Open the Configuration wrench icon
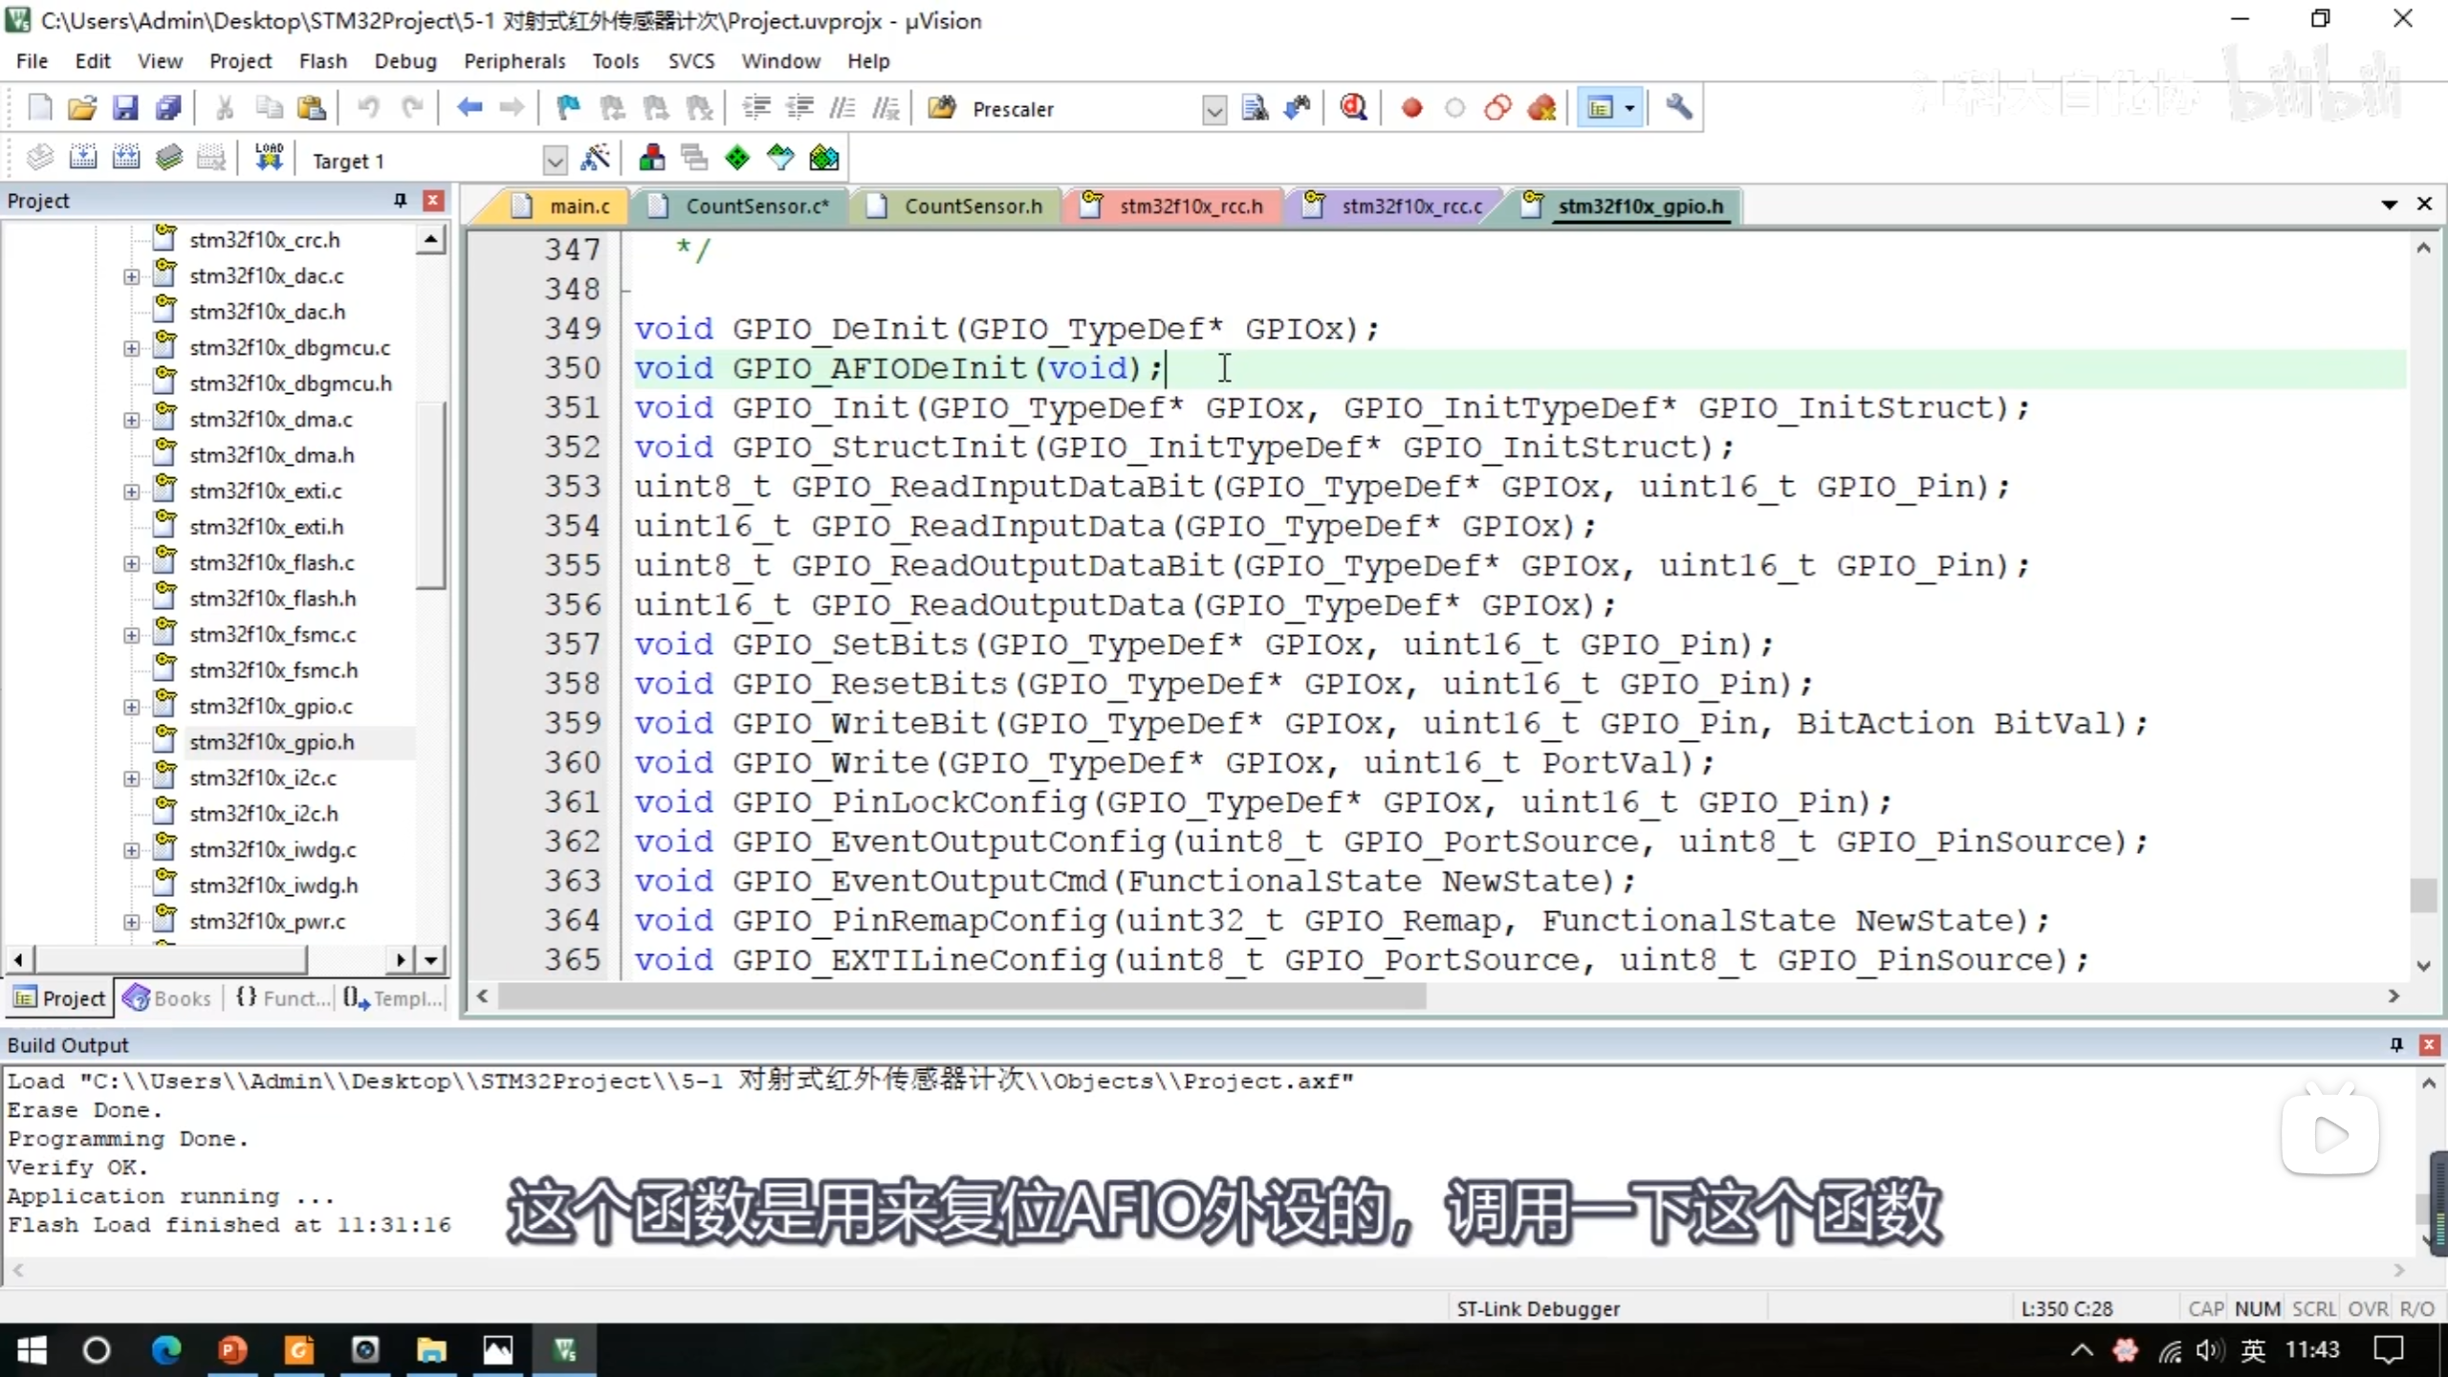 pos(1678,108)
